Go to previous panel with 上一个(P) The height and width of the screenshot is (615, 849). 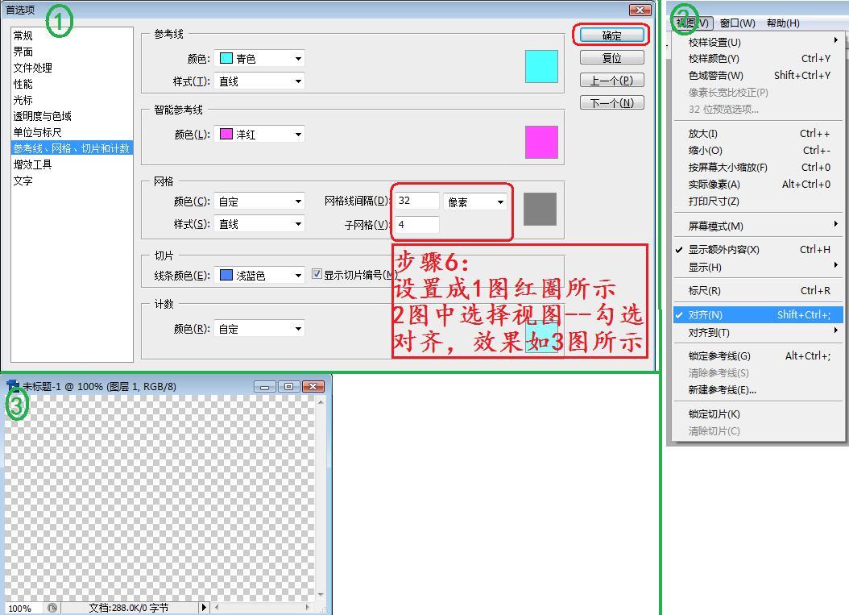(612, 80)
